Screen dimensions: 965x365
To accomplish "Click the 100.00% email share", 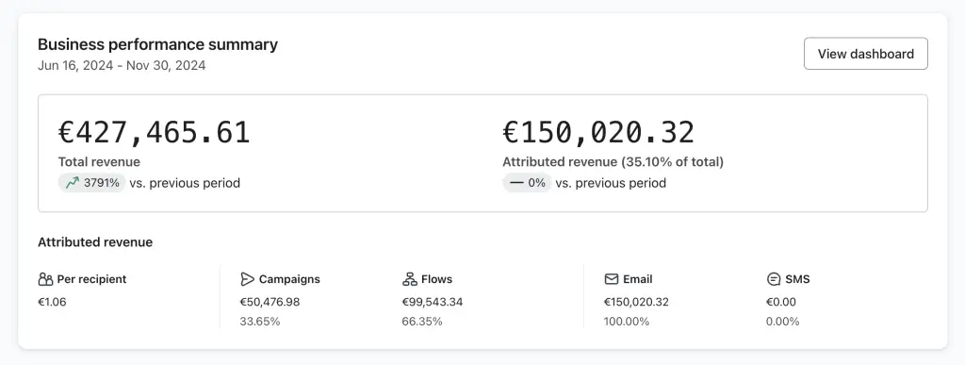I will (627, 322).
